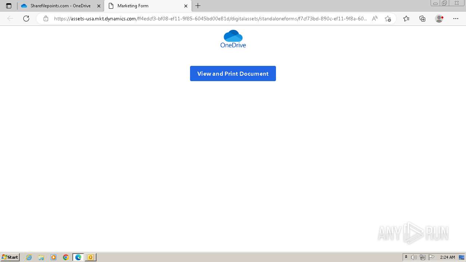
Task: Open Windows Media Player from taskbar
Action: pos(54,257)
